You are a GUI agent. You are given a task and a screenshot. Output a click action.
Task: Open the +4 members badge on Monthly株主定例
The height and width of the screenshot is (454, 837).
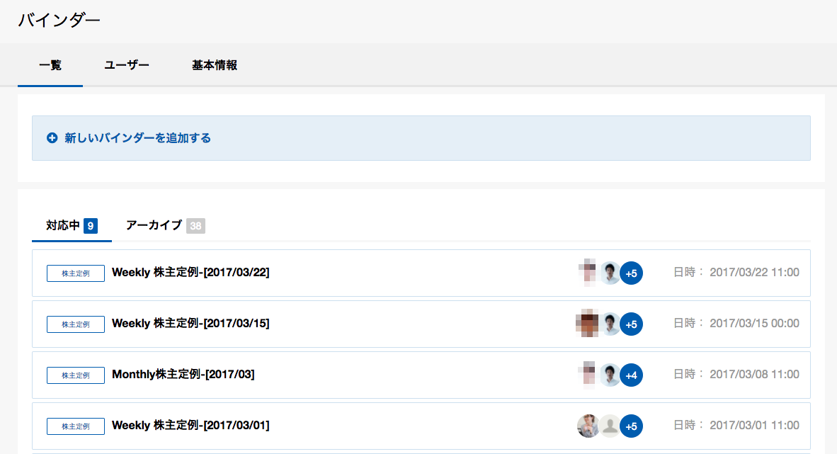click(x=631, y=375)
